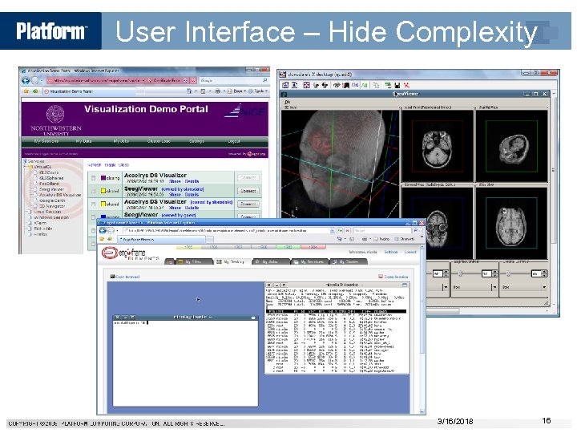Click Settings link in EnginFrame header

391,252
